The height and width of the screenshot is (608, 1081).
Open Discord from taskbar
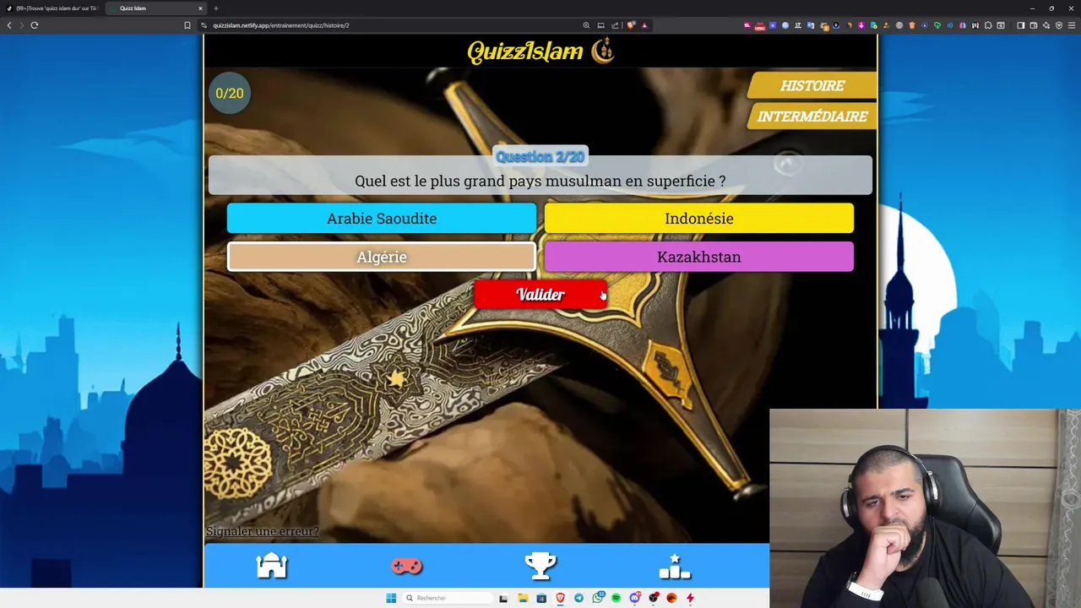pyautogui.click(x=634, y=598)
